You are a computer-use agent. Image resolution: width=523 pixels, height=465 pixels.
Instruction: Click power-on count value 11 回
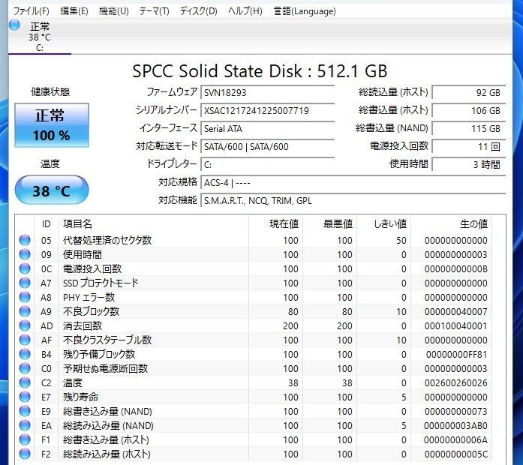tap(469, 146)
